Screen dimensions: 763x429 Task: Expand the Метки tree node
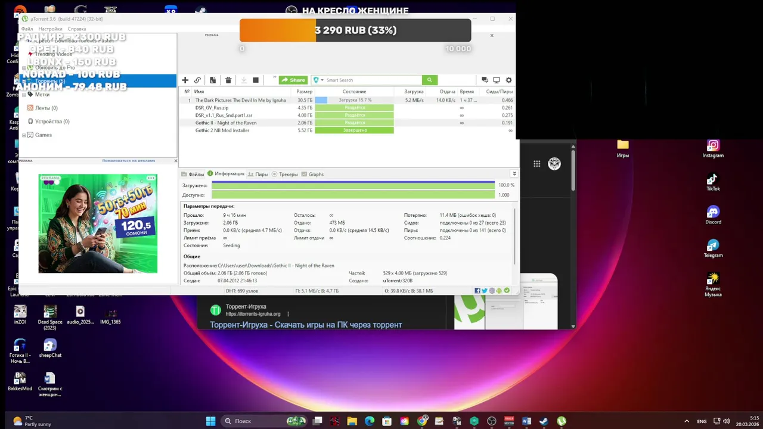click(x=24, y=95)
